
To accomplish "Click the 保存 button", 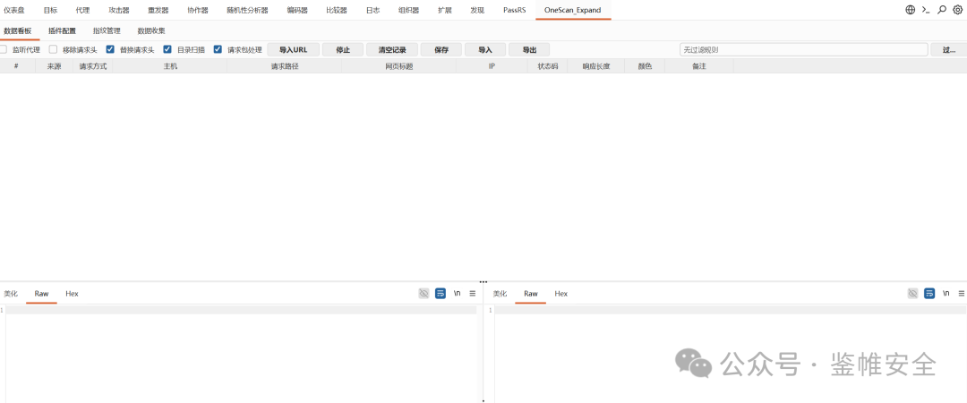I will pos(441,49).
